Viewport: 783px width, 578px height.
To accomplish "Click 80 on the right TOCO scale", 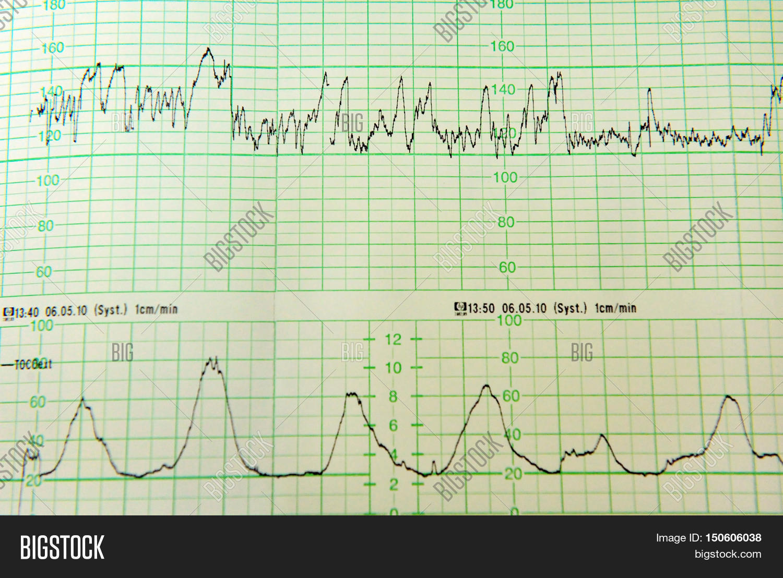I will click(510, 358).
